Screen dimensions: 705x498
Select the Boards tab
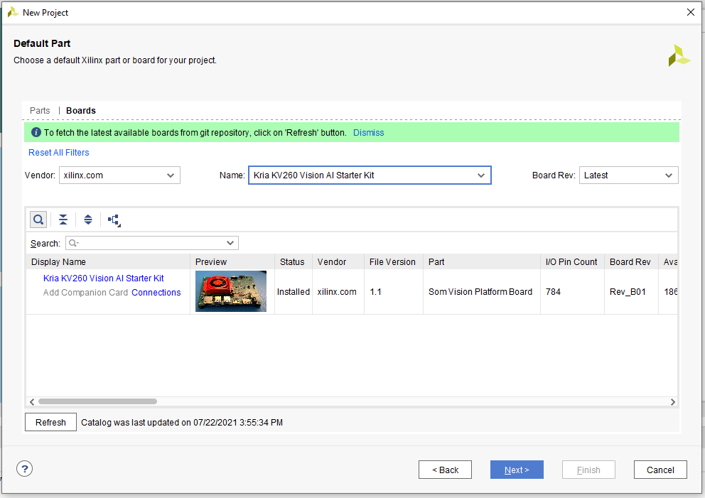pos(81,111)
